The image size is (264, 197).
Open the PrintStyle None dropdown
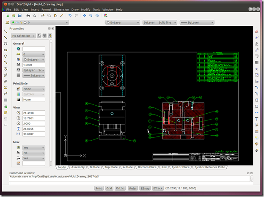click(x=34, y=89)
